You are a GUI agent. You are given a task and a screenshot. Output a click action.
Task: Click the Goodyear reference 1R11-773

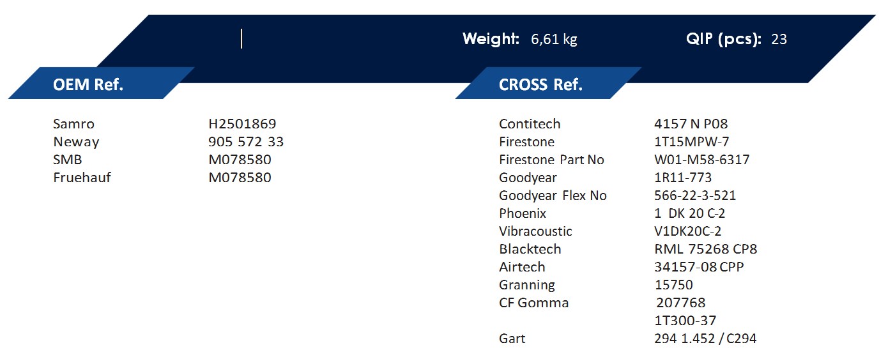[x=683, y=178]
